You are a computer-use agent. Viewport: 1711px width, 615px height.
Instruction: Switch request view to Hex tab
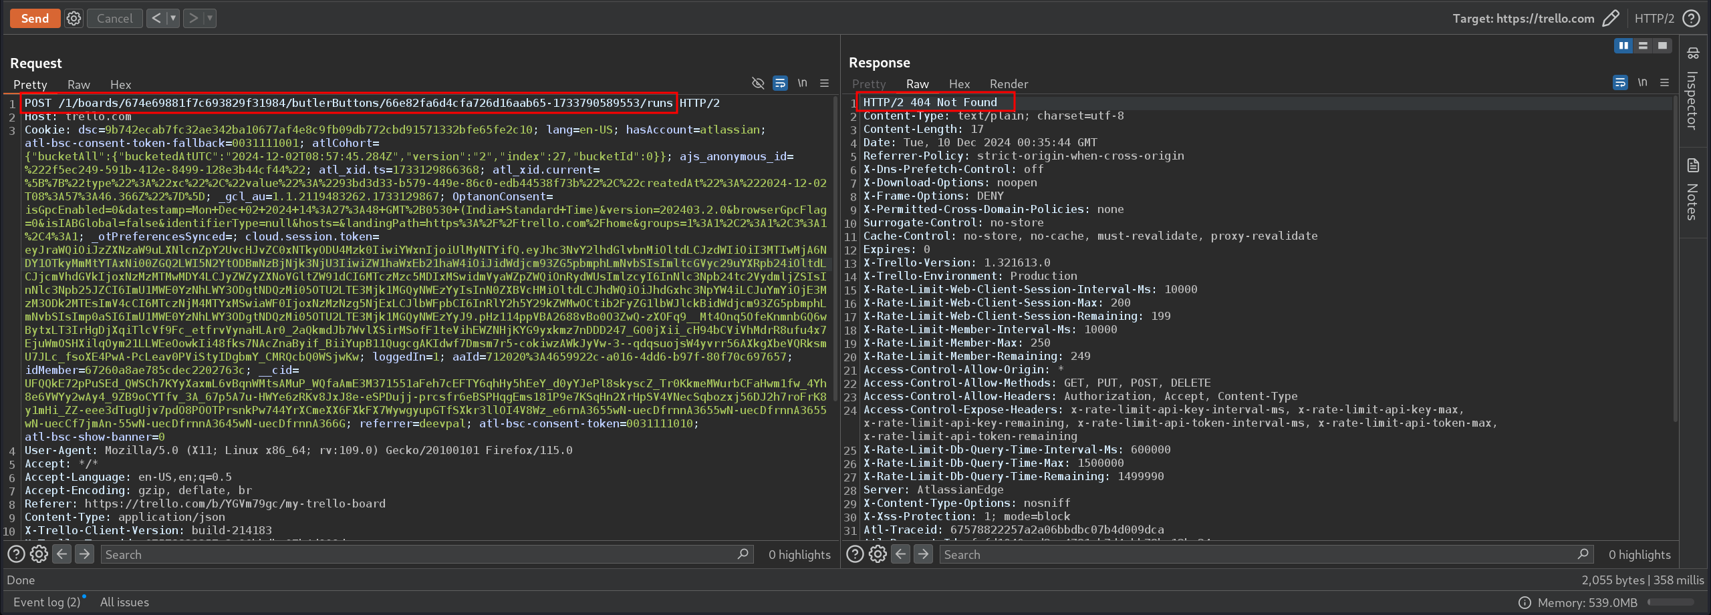[120, 85]
